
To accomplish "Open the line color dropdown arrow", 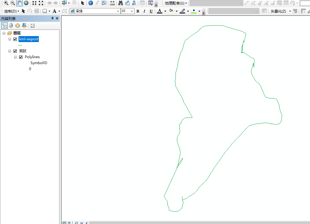I will pos(188,11).
